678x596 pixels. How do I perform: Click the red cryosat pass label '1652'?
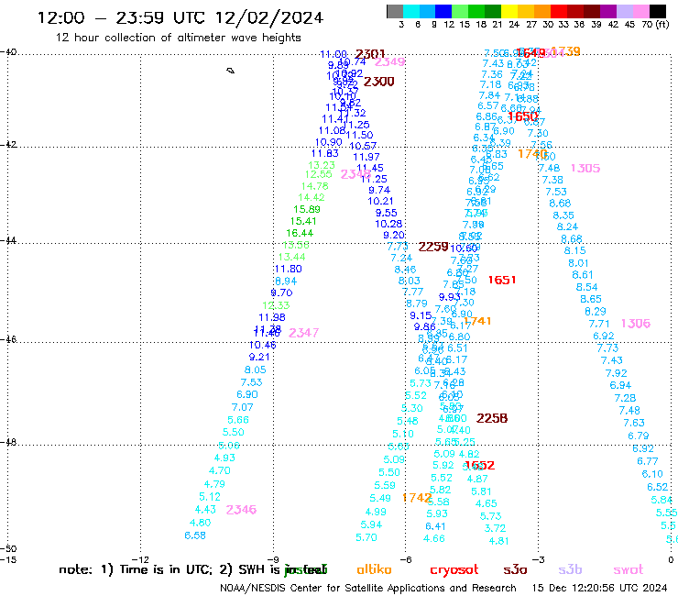point(479,465)
